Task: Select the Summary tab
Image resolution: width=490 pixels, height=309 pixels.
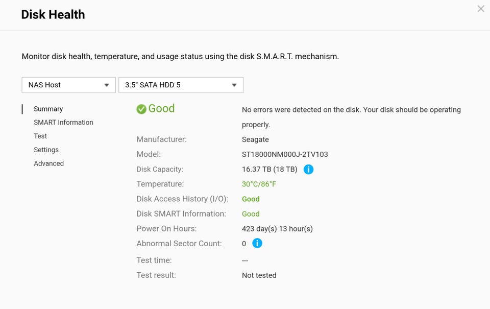Action: pyautogui.click(x=48, y=109)
